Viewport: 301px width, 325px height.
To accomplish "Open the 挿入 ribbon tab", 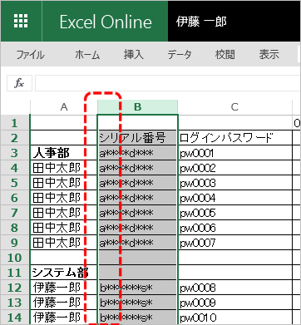I will click(134, 55).
